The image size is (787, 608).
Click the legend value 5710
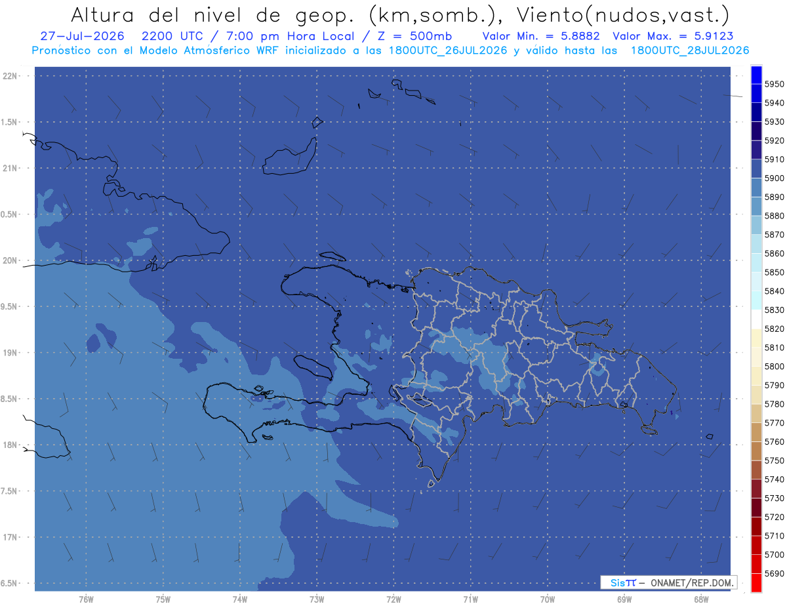(x=775, y=535)
